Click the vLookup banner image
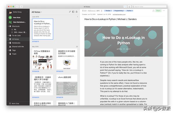Viewport: 174px width, 114px height. point(124,41)
